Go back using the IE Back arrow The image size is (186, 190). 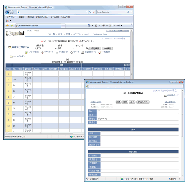7,12
